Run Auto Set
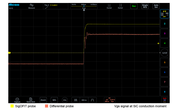Screen dimensions: 178x112 pos(156,6)
